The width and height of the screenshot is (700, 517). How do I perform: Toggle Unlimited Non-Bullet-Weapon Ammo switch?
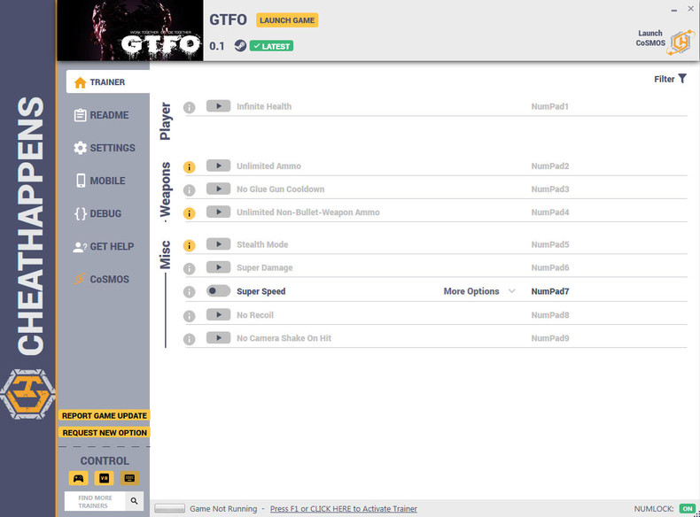[218, 212]
